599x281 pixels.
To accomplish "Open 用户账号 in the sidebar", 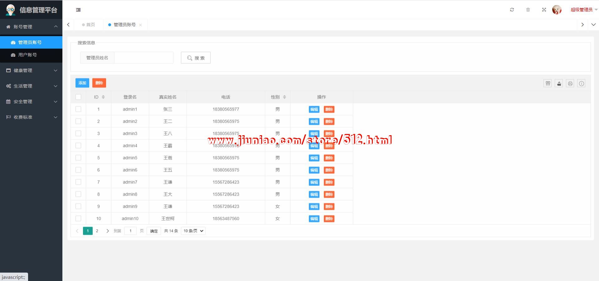I will pos(31,55).
